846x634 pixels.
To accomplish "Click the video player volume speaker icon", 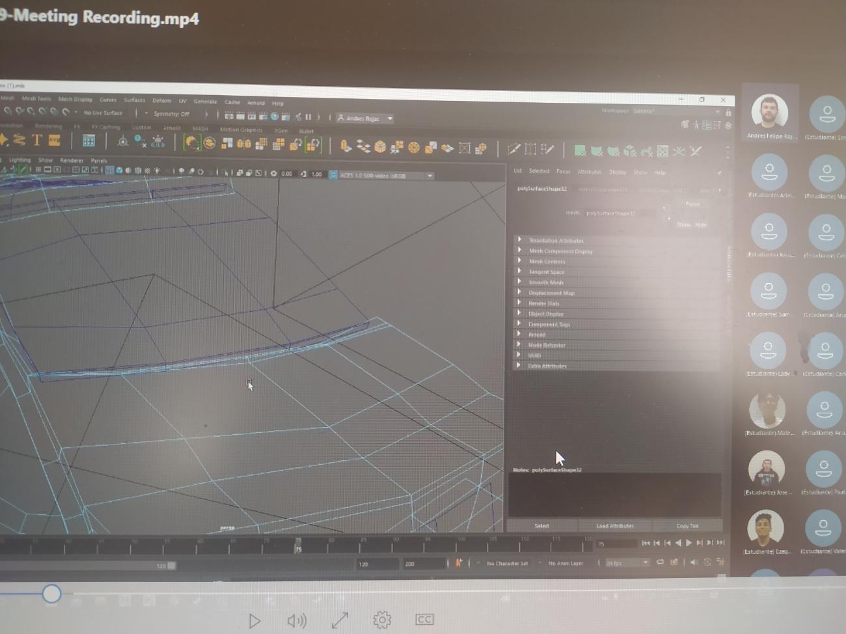I will (x=296, y=621).
